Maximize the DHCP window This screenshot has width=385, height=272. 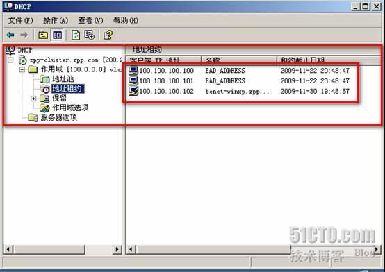pyautogui.click(x=365, y=6)
